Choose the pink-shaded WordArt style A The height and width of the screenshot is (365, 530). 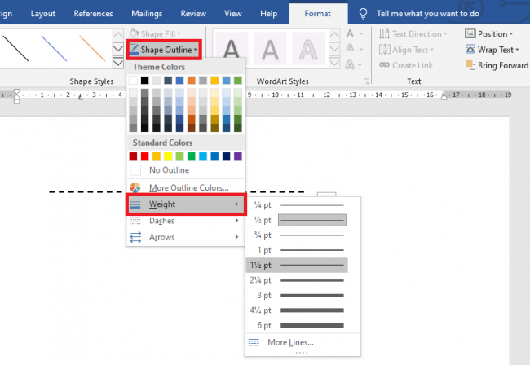click(271, 52)
